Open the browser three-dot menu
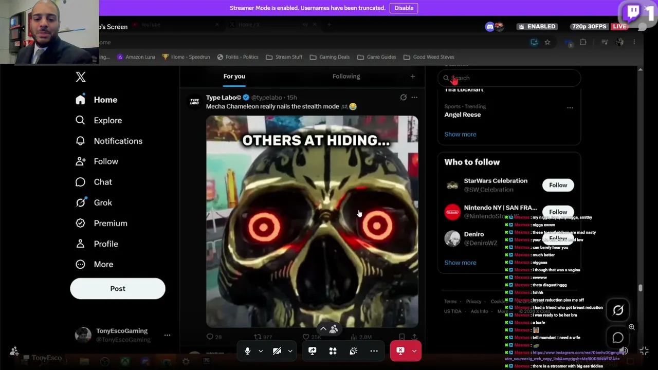 [634, 42]
